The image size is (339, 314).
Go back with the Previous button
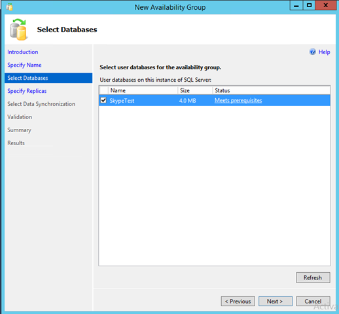pyautogui.click(x=238, y=302)
